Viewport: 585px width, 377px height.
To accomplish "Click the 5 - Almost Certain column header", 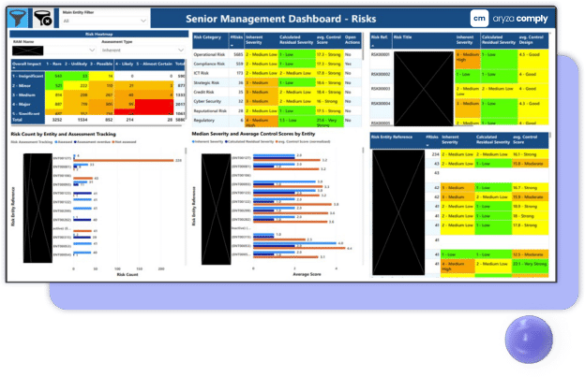I will (x=155, y=64).
